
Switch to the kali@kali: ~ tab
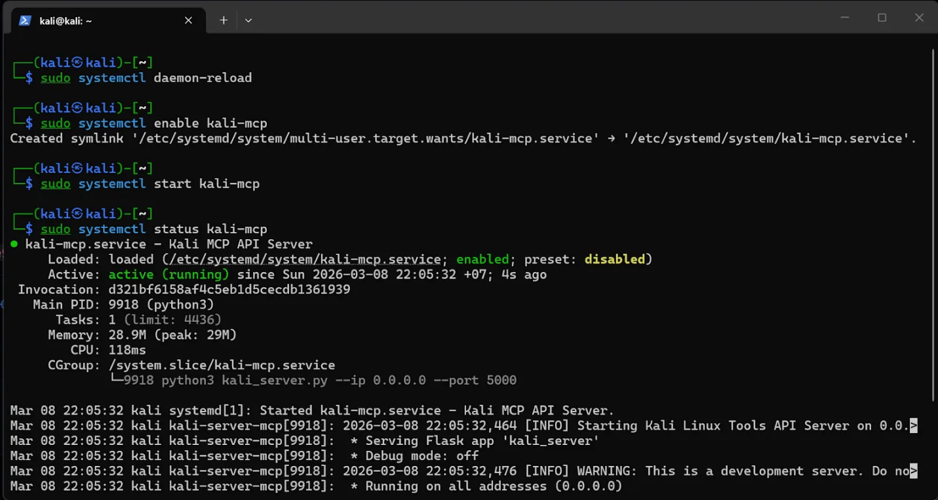98,20
